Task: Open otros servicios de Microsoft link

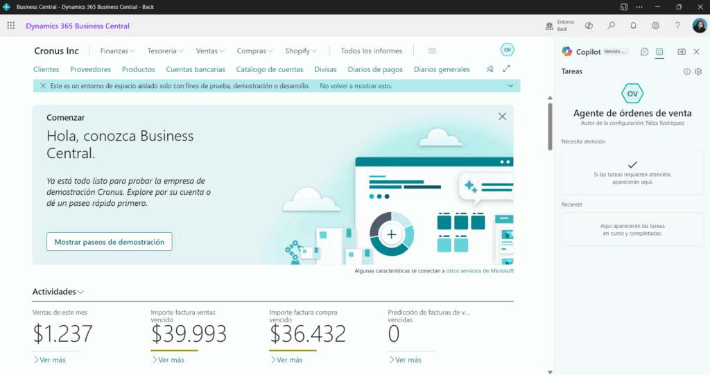Action: click(x=480, y=271)
